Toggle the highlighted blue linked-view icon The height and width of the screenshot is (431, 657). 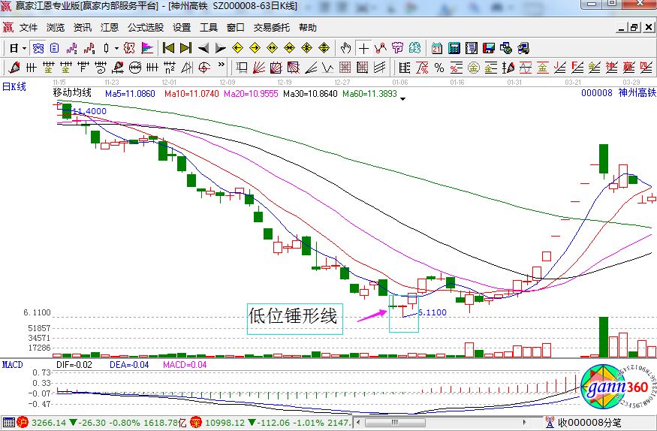[x=37, y=48]
